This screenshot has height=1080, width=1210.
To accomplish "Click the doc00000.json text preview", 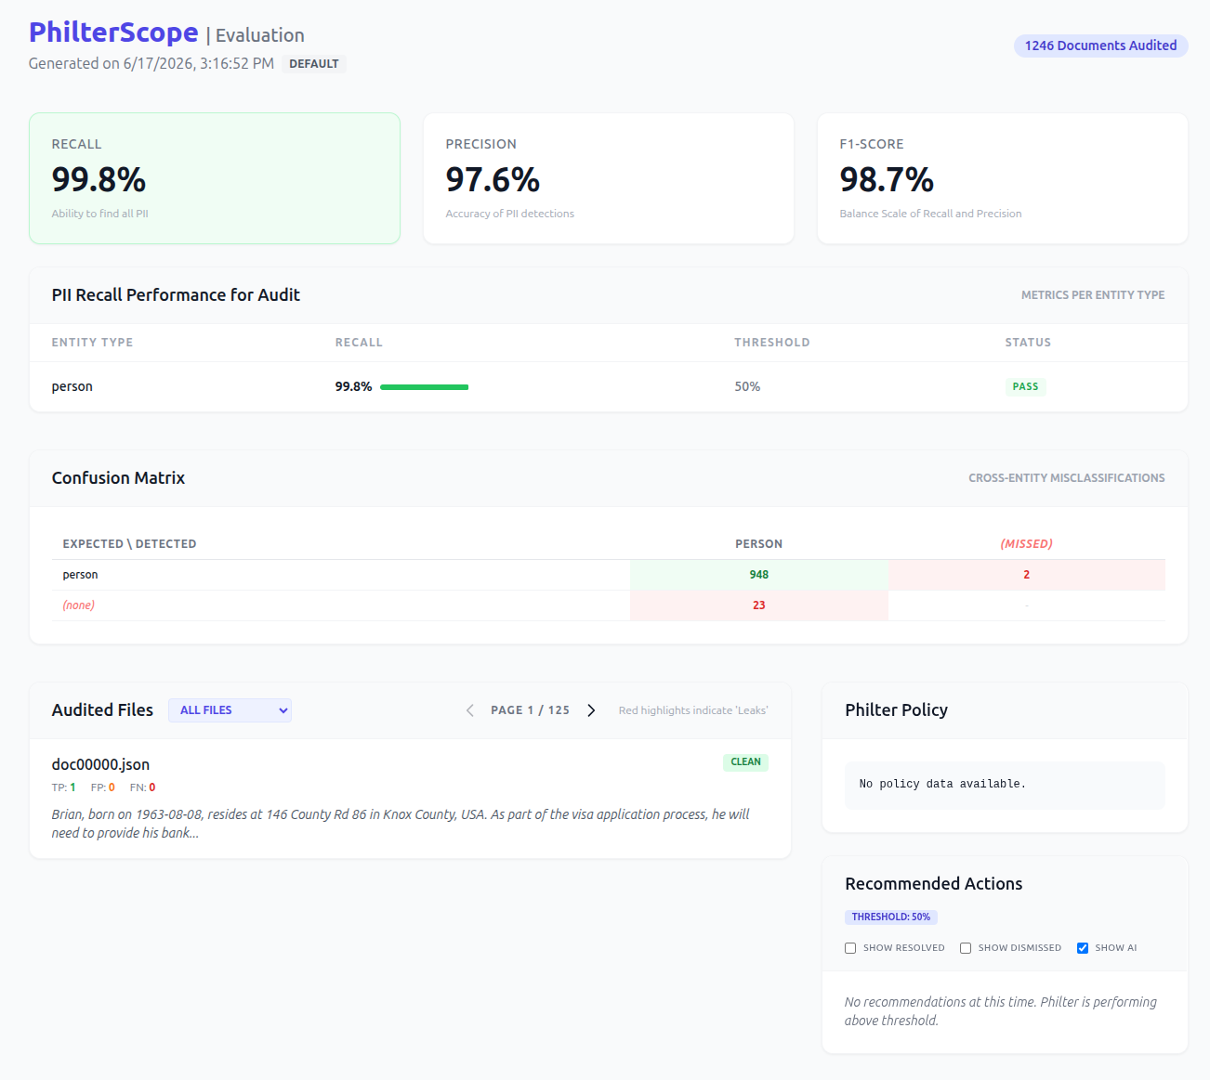I will [401, 824].
